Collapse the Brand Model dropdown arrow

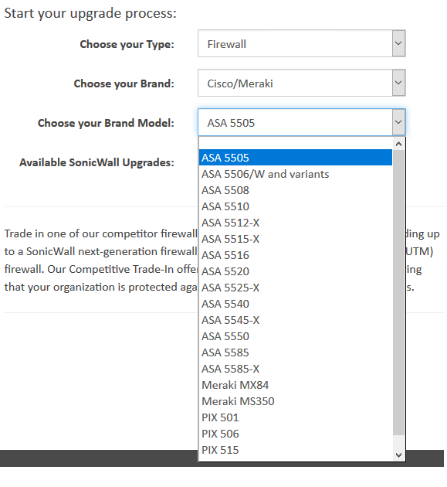point(398,122)
